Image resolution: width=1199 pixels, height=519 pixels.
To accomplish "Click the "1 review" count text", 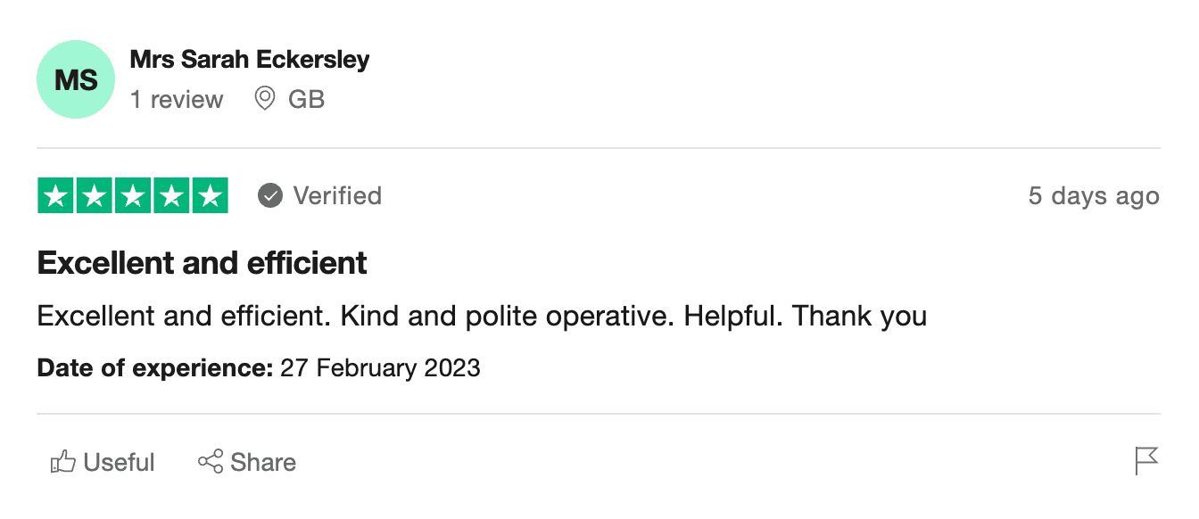I will pos(177,99).
